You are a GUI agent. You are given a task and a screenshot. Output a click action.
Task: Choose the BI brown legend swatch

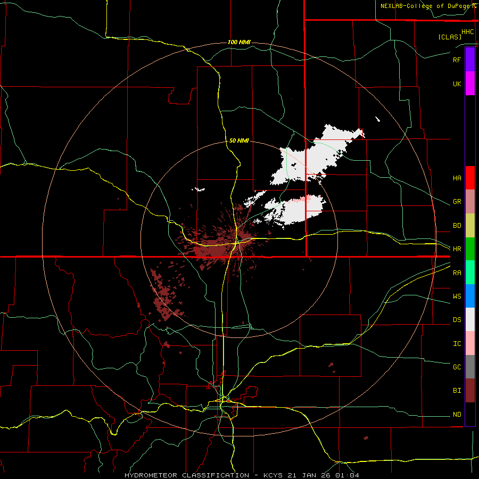click(x=470, y=391)
